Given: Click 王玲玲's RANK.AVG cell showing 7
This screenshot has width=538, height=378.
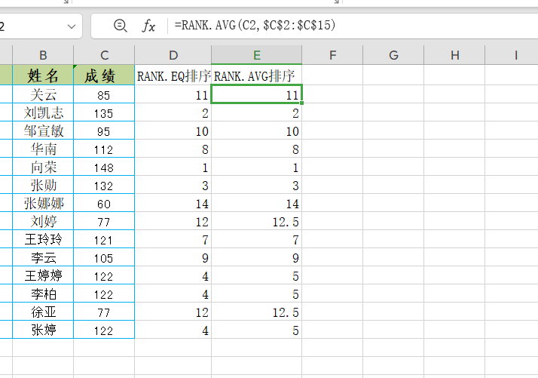Looking at the screenshot, I should click(257, 239).
